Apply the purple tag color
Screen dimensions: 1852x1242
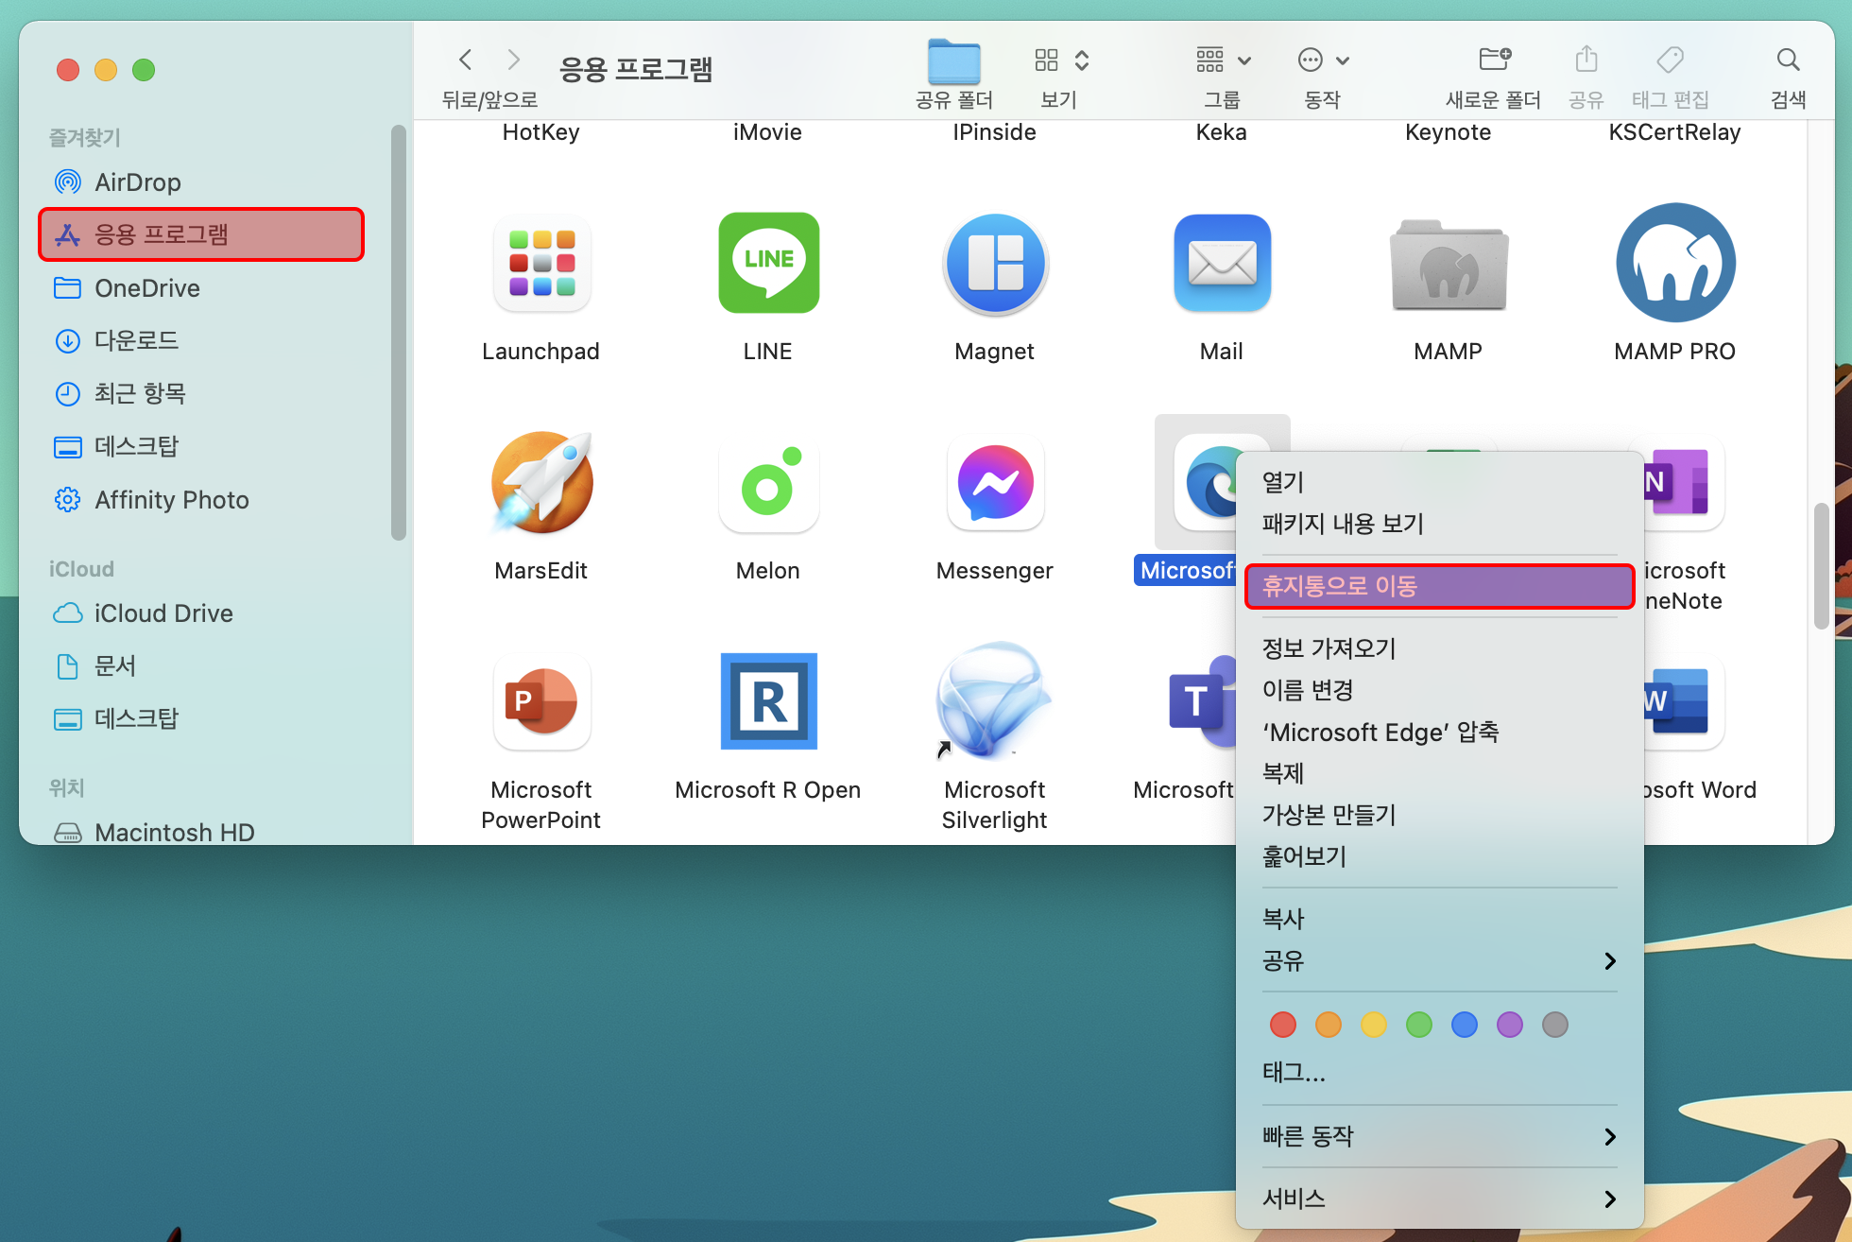(1510, 1025)
